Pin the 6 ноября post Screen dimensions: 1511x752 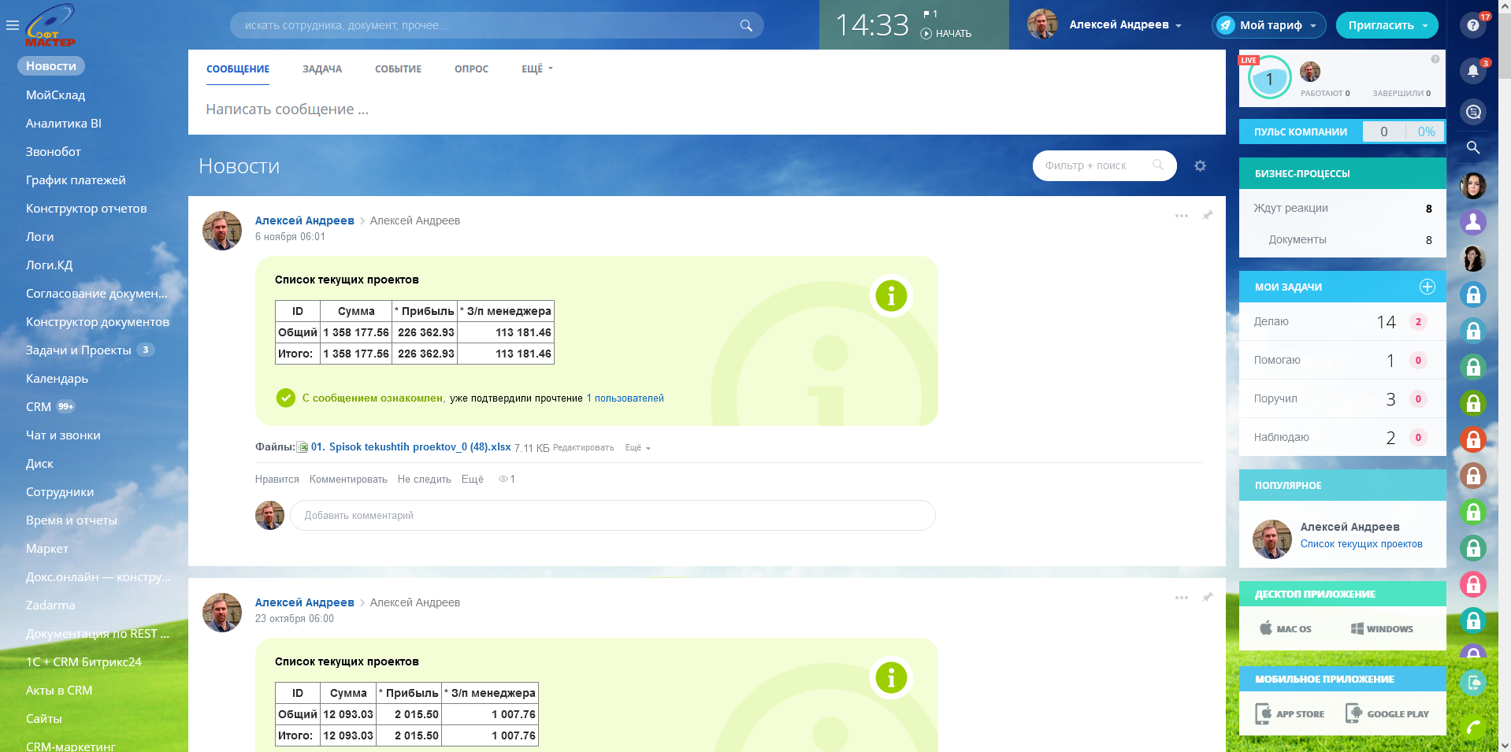pyautogui.click(x=1207, y=215)
